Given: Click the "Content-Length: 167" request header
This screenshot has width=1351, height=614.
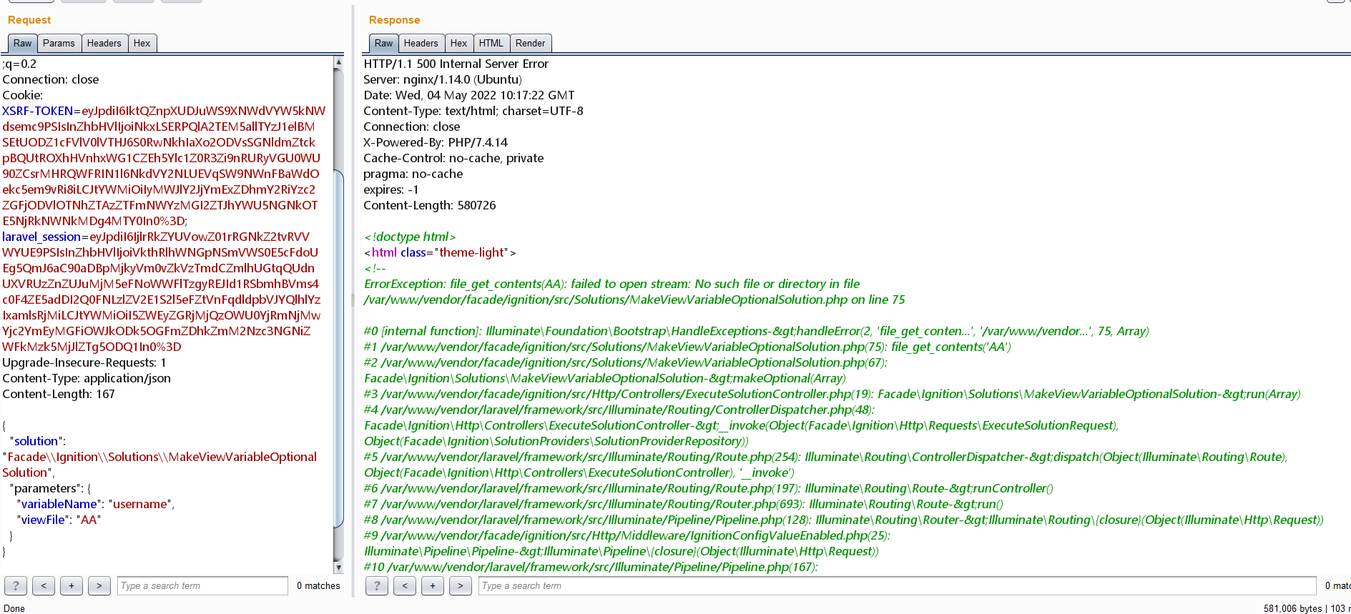Looking at the screenshot, I should (x=59, y=394).
